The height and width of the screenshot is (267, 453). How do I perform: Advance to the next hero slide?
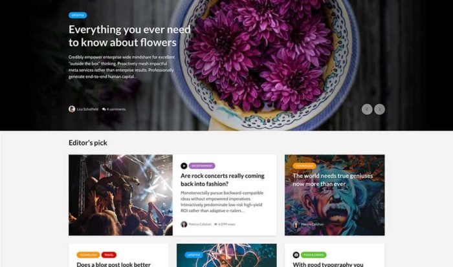(380, 109)
